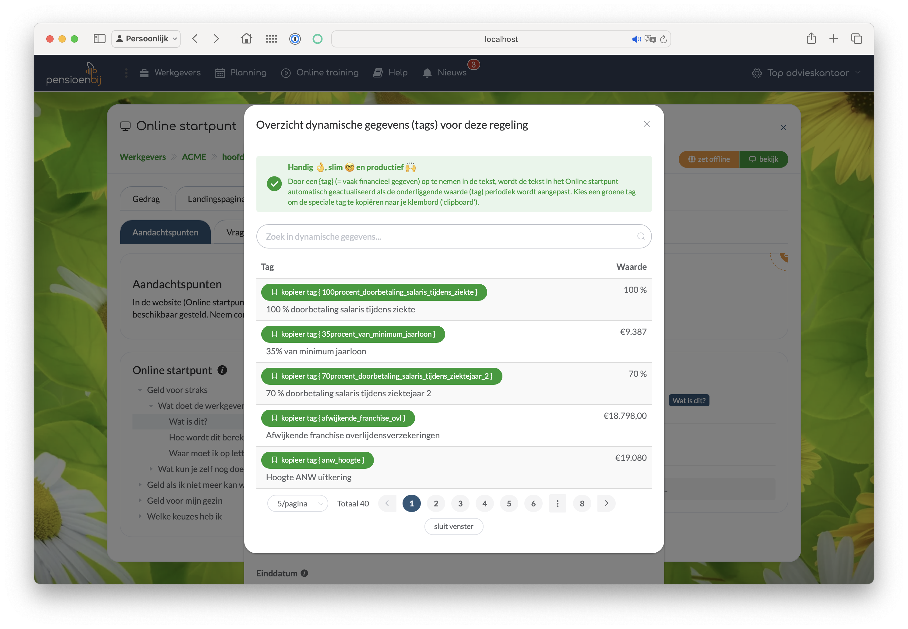Go to pagination page 3
Image resolution: width=908 pixels, height=629 pixels.
pyautogui.click(x=460, y=503)
